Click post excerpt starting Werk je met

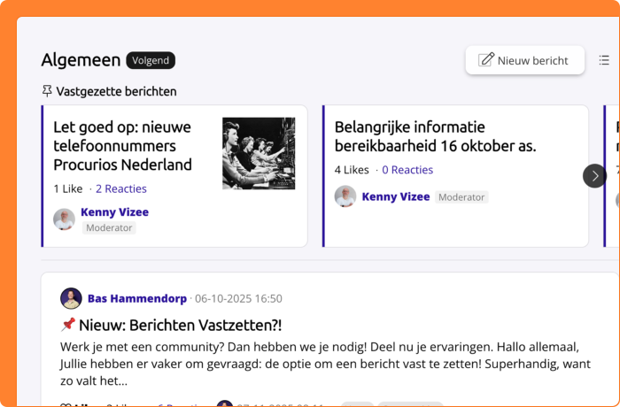pyautogui.click(x=325, y=364)
